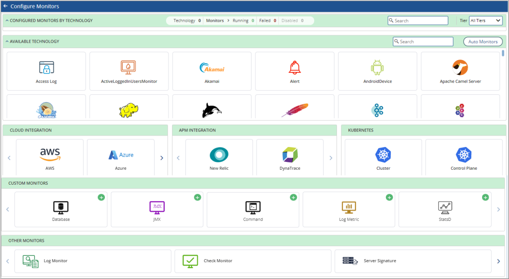Focus the Available Technology Search field

click(x=423, y=42)
